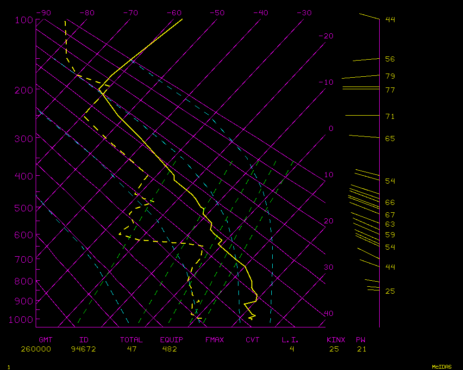Select the 67 wind speed value
463x370 pixels.
pyautogui.click(x=390, y=215)
